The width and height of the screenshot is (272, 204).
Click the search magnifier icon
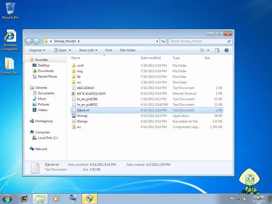229,41
